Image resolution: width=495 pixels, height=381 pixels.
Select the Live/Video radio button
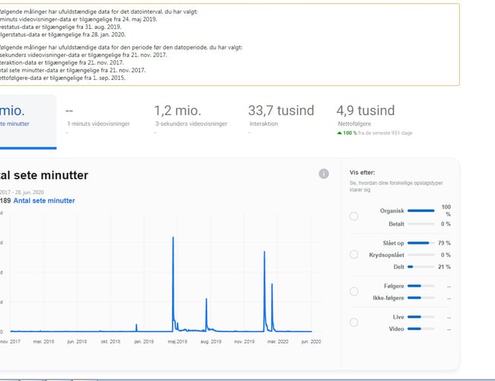tap(353, 322)
